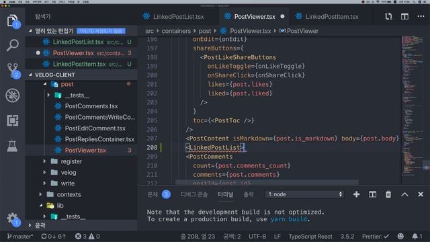Create a new terminal with the plus icon
Viewport: 430px width, 242px height.
(x=356, y=194)
